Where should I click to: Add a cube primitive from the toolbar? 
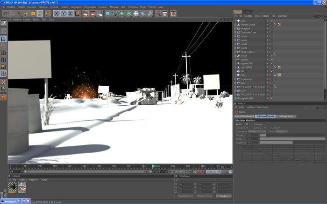click(108, 14)
